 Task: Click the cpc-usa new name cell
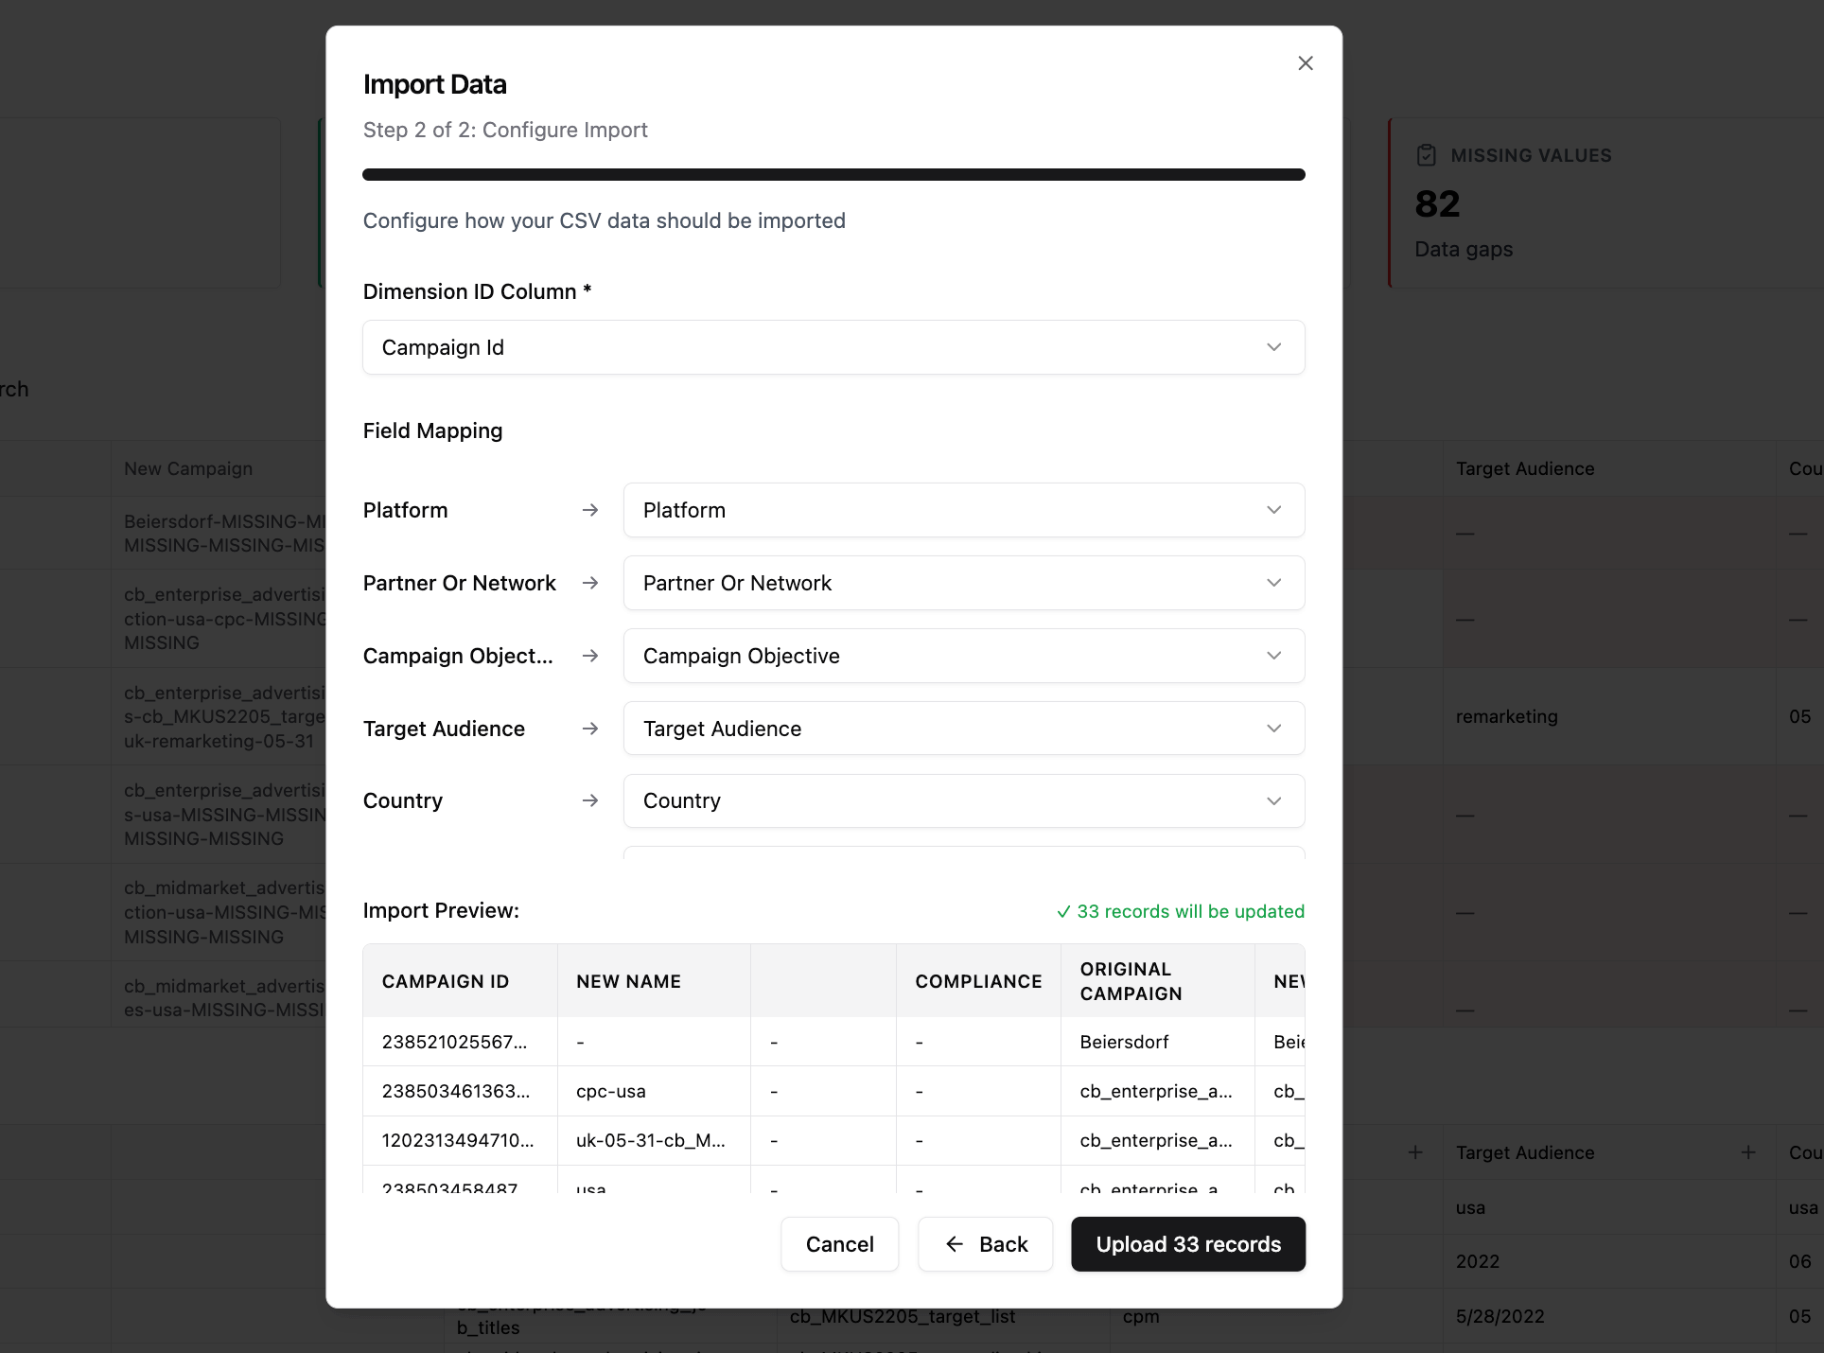611,1091
